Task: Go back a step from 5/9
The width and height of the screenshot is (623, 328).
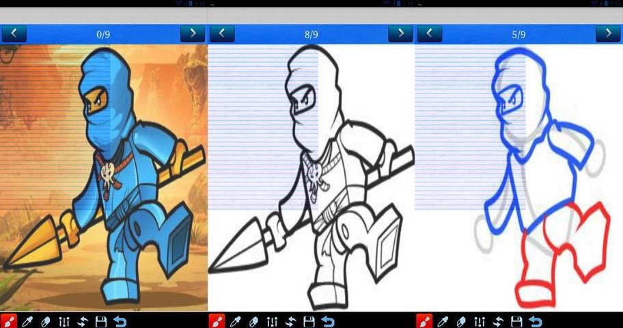Action: click(430, 33)
